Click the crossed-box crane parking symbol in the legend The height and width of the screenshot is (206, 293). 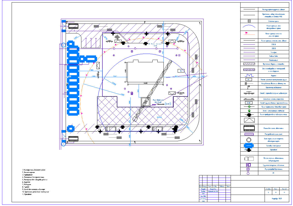point(249,21)
